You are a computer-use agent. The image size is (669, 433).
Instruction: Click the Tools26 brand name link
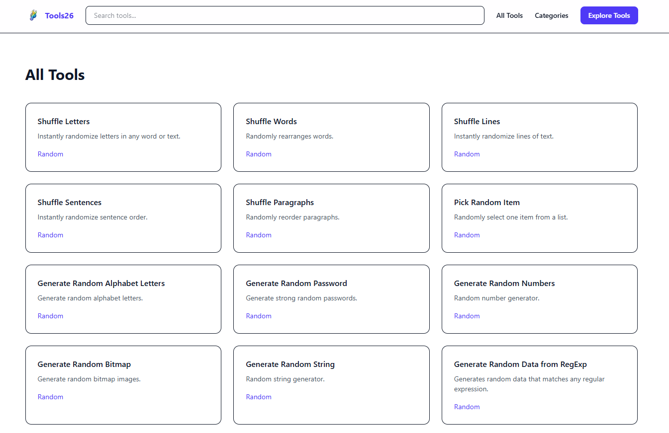[x=59, y=15]
